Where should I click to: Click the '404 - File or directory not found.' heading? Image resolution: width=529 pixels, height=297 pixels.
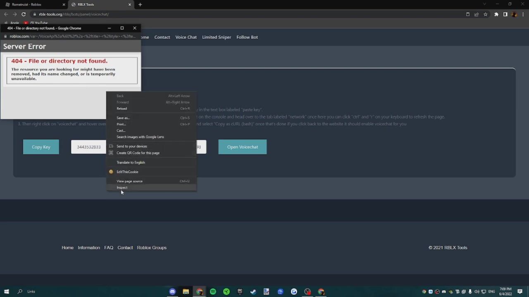pos(59,61)
